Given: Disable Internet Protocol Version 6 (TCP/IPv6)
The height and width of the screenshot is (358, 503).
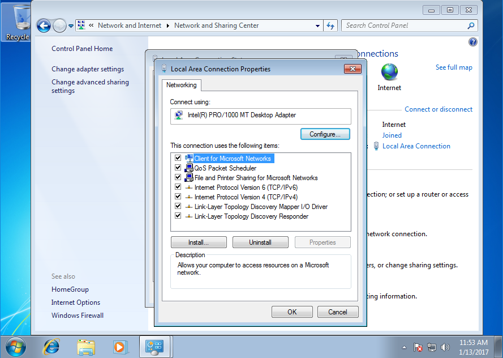Looking at the screenshot, I should tap(178, 187).
